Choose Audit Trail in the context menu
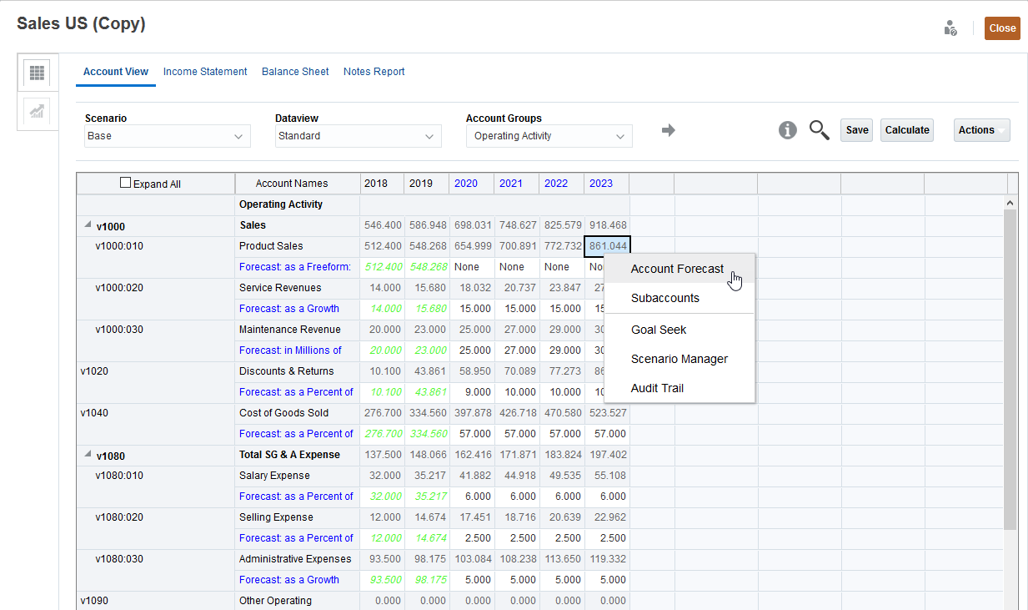1028x610 pixels. coord(659,387)
